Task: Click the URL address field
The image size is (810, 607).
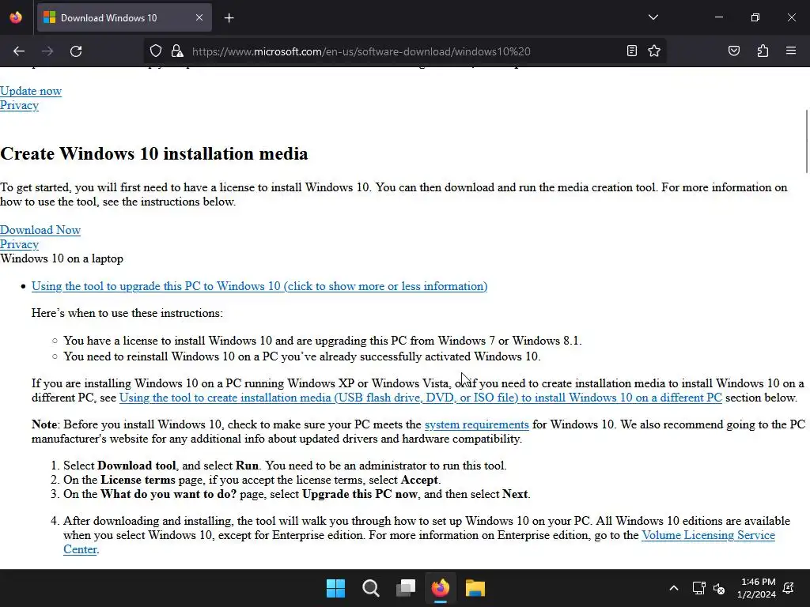Action: (406, 51)
